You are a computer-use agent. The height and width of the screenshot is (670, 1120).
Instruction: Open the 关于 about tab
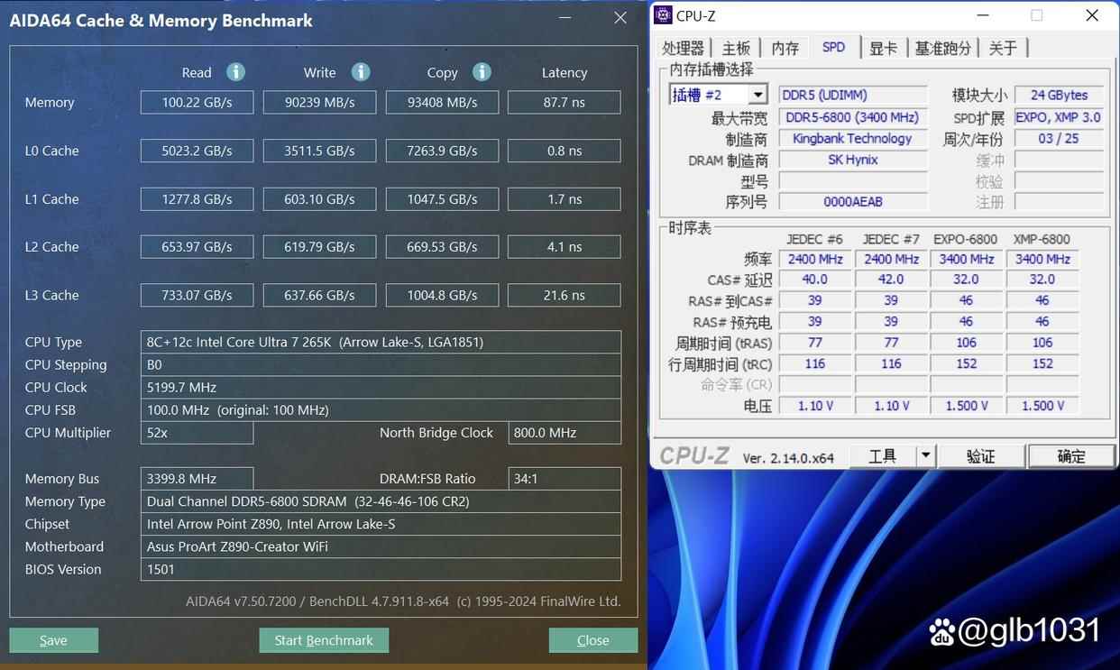coord(1004,47)
